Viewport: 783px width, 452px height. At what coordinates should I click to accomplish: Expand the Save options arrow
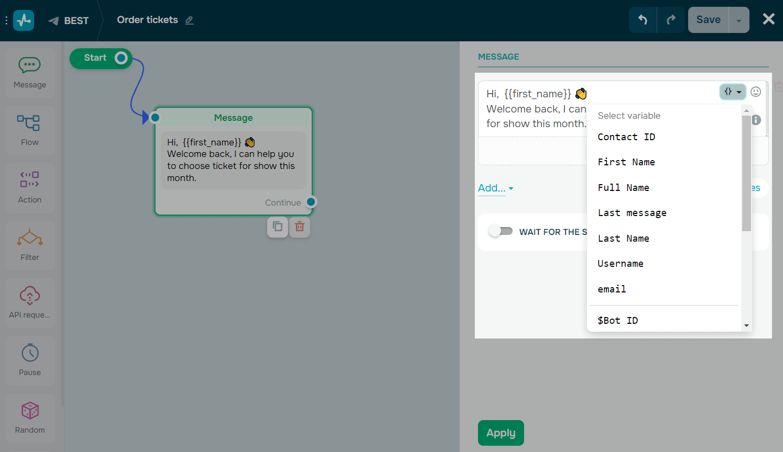pyautogui.click(x=739, y=20)
